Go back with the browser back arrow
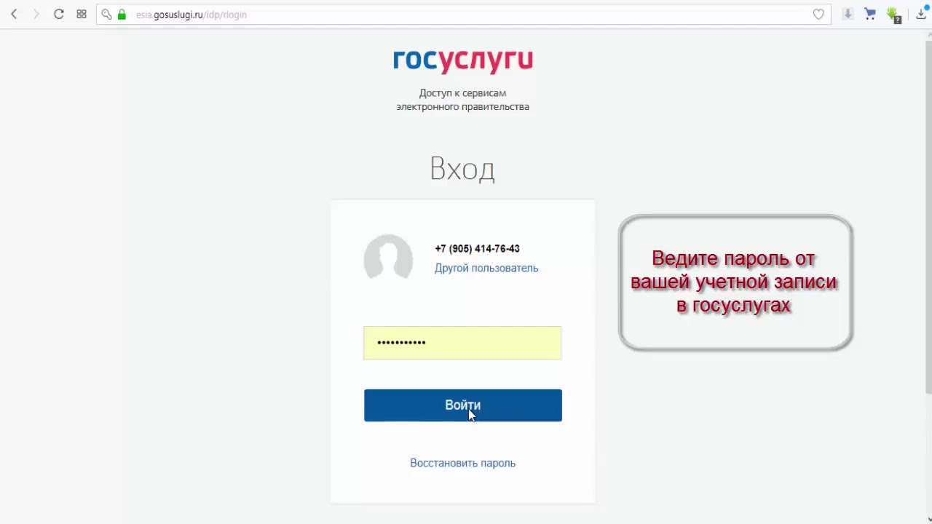Viewport: 932px width, 524px height. point(13,14)
